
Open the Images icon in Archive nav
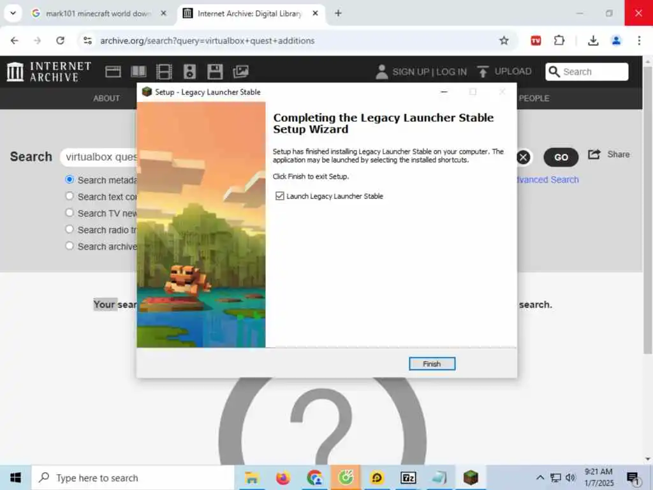(240, 71)
